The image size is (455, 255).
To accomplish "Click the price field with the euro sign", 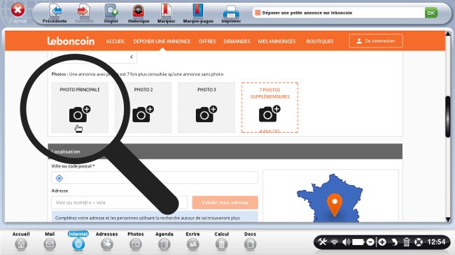I will (x=94, y=57).
